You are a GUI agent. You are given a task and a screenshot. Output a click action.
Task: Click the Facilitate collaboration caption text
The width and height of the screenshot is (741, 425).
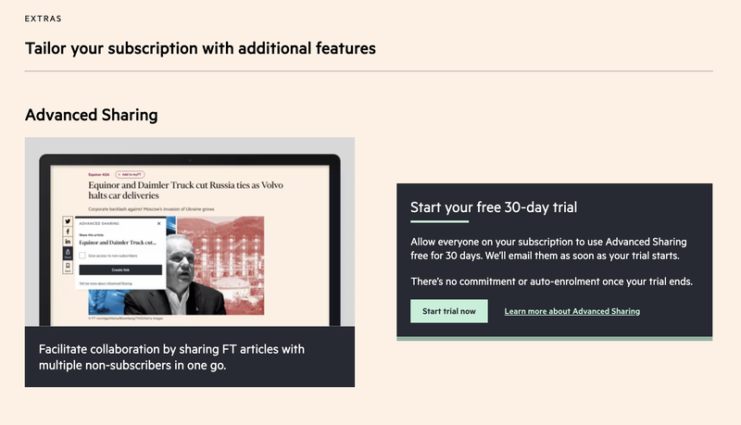pos(171,356)
